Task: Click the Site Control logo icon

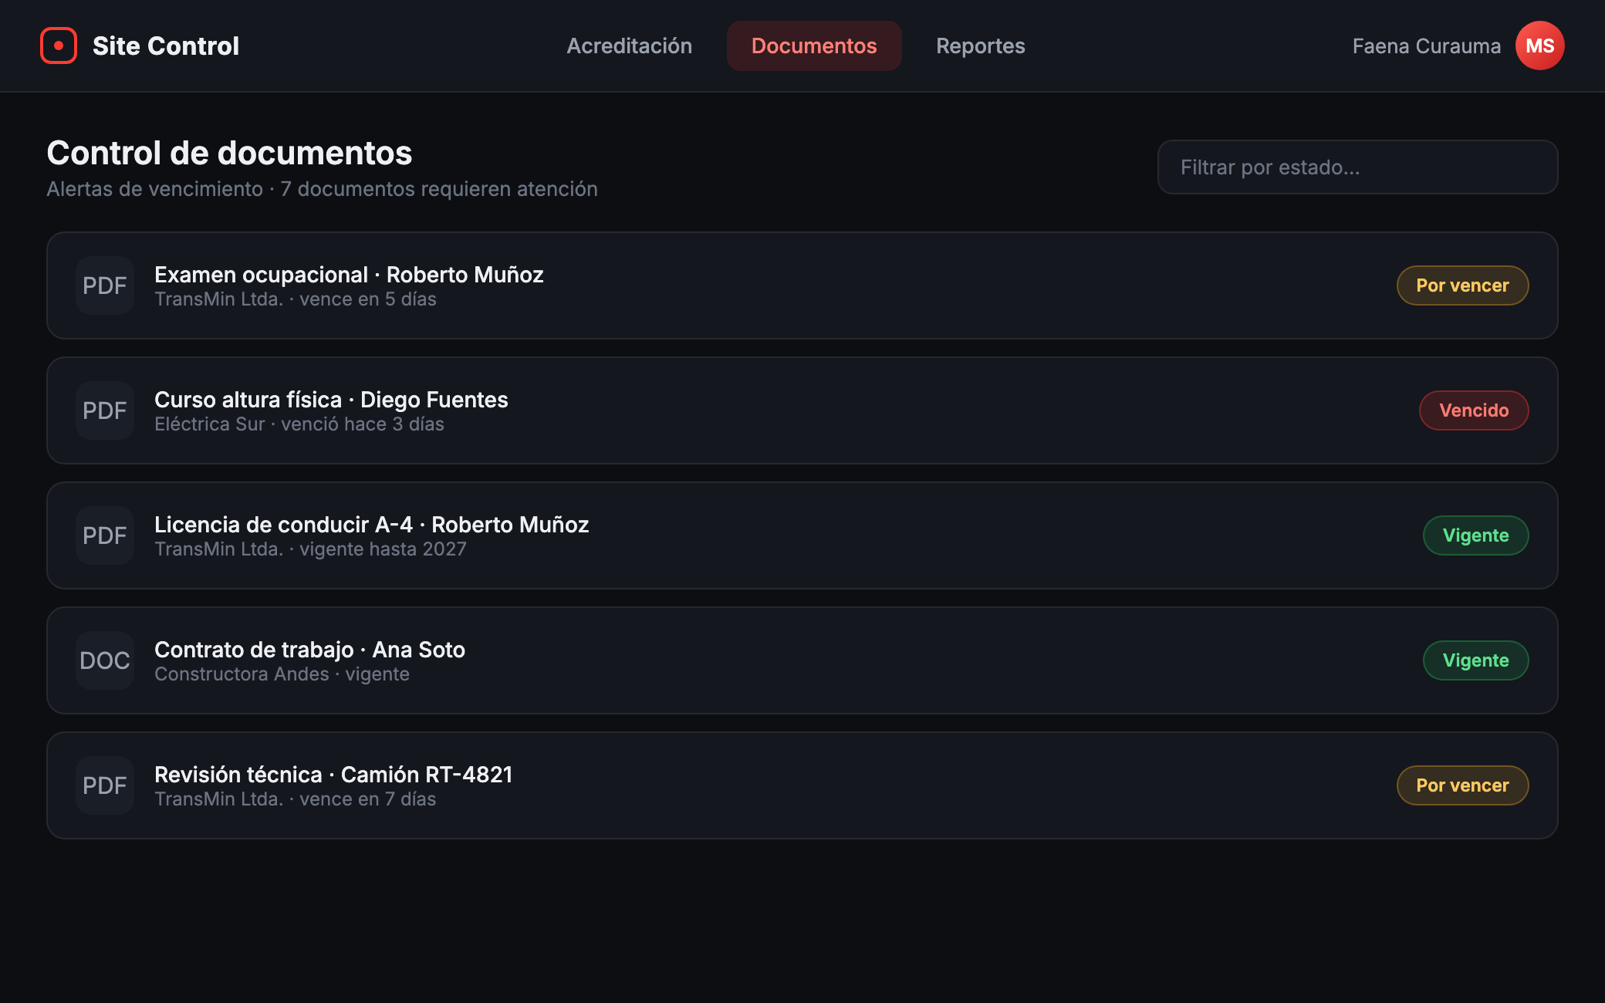Action: [x=59, y=46]
